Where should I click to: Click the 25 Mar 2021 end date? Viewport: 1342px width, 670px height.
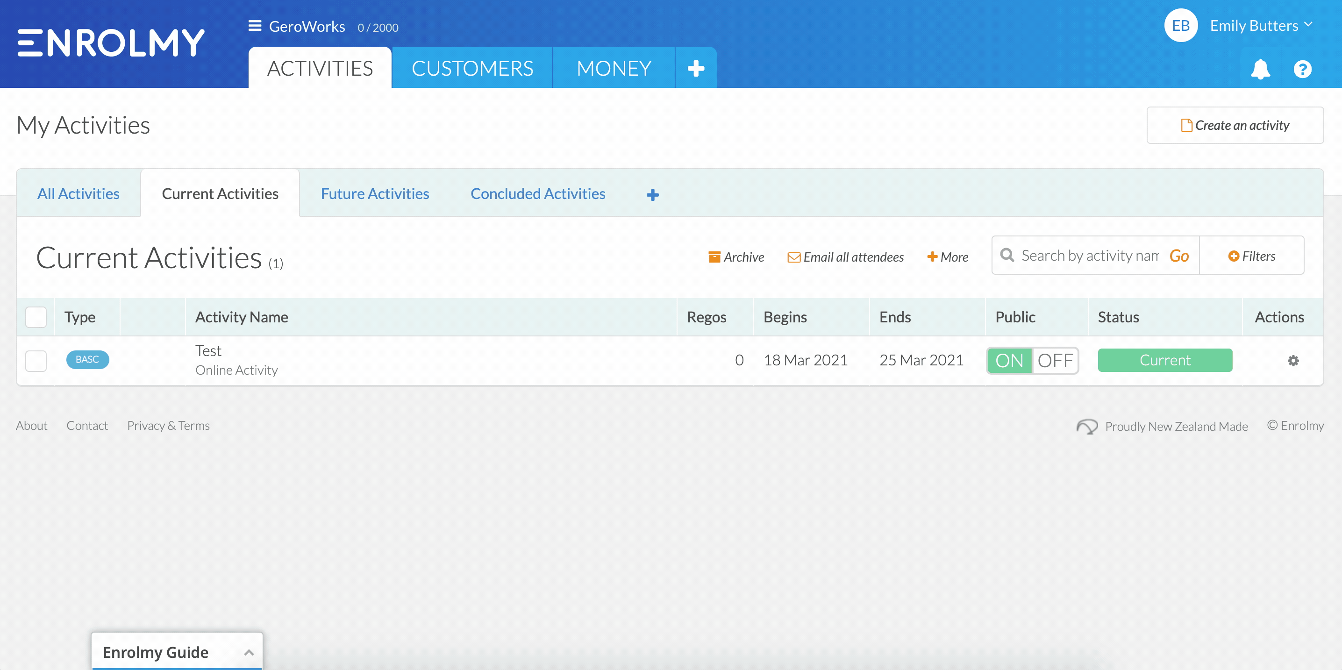[921, 360]
